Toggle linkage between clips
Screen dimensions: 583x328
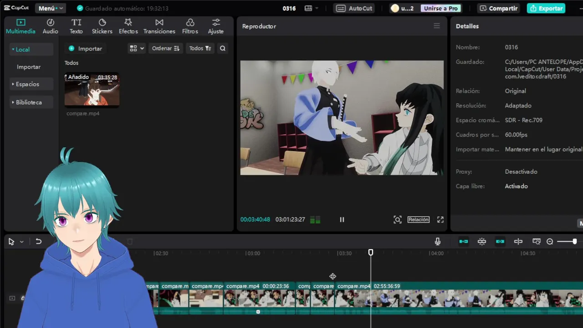tap(500, 241)
